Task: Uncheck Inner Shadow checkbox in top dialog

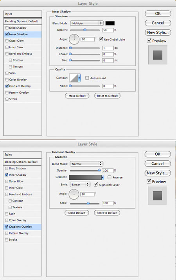Action: tap(7, 34)
